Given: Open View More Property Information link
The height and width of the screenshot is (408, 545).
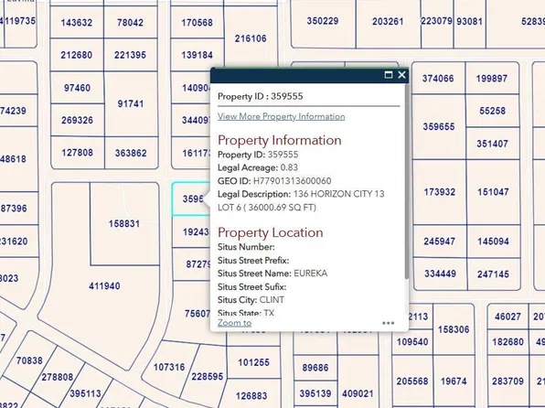Looking at the screenshot, I should click(282, 116).
